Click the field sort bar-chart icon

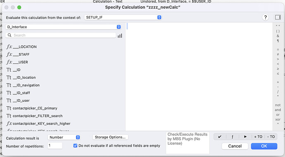(120, 36)
